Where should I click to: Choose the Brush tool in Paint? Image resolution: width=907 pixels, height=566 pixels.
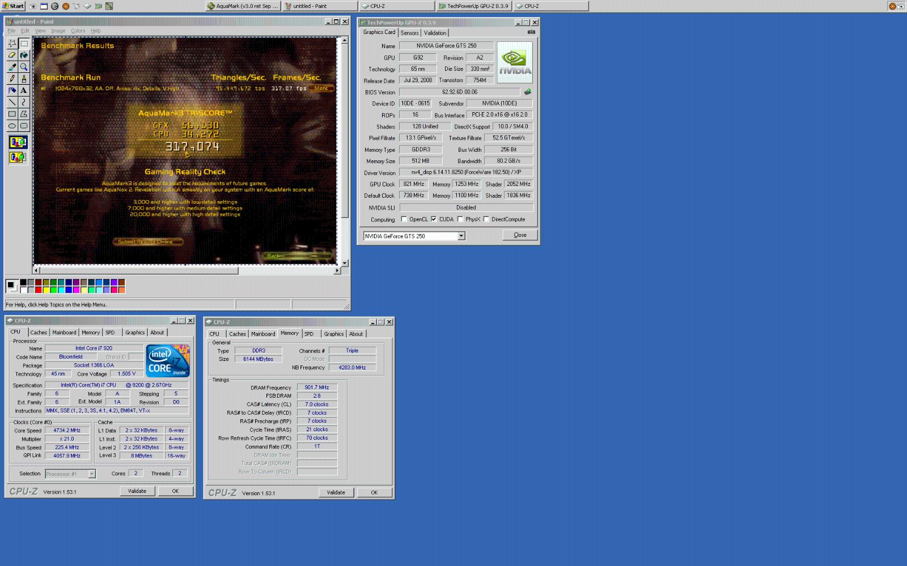point(24,79)
